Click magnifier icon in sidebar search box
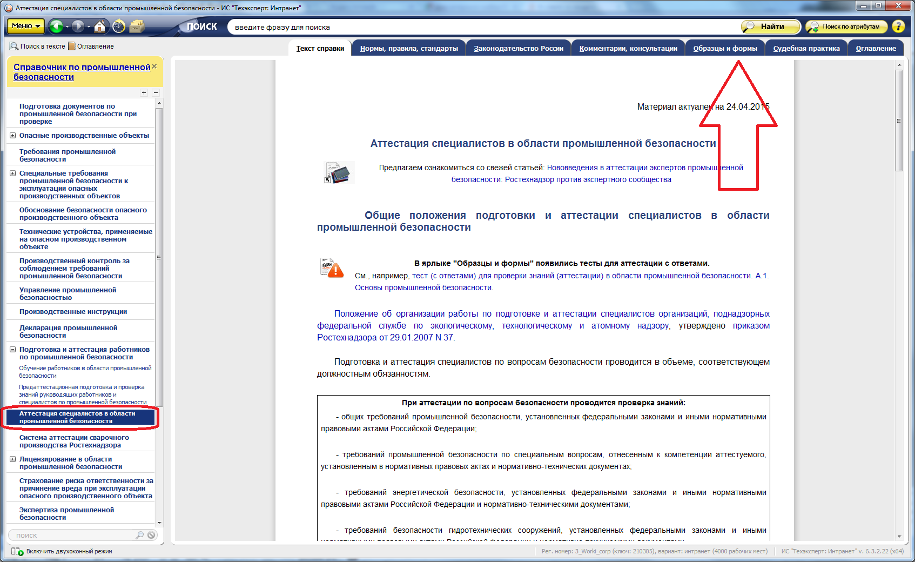Screen dimensions: 915x562 coord(139,535)
